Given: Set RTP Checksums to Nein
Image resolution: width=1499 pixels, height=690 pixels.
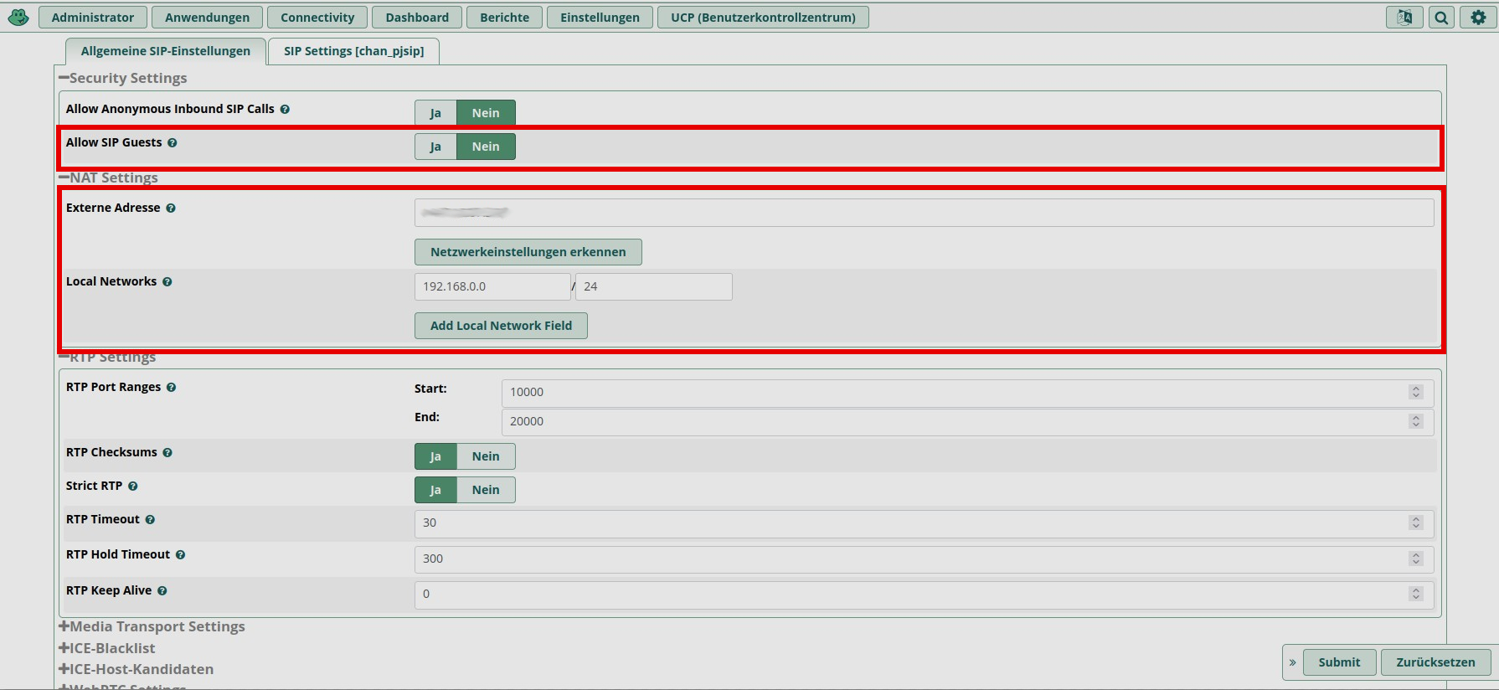Looking at the screenshot, I should [x=486, y=456].
